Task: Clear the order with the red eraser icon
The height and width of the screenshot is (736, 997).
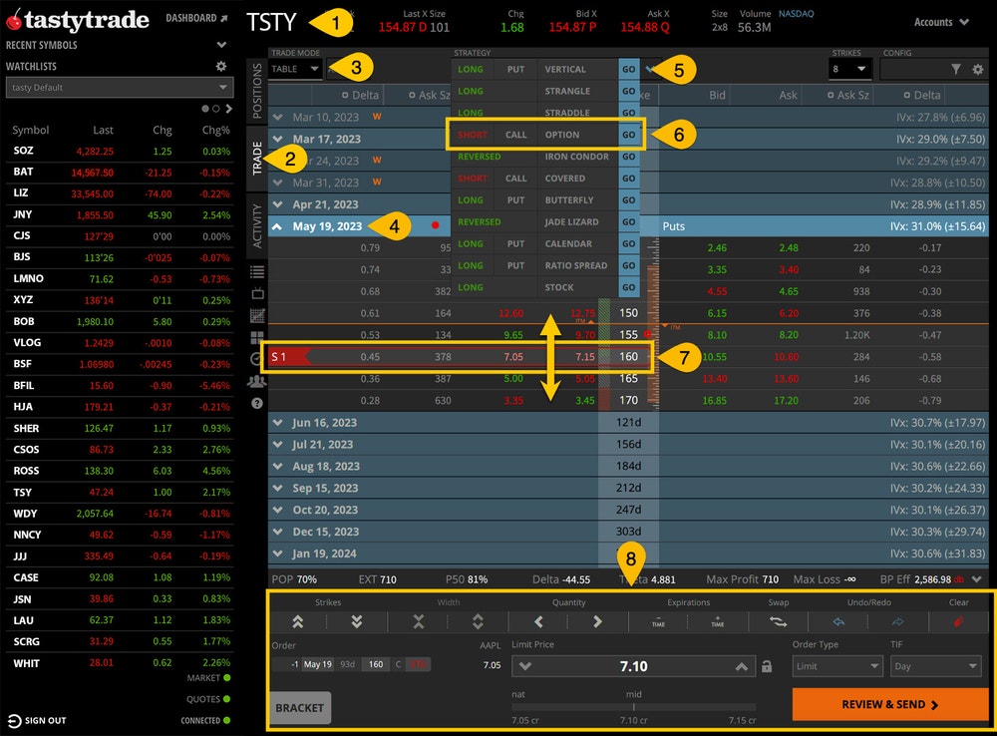Action: pos(958,620)
